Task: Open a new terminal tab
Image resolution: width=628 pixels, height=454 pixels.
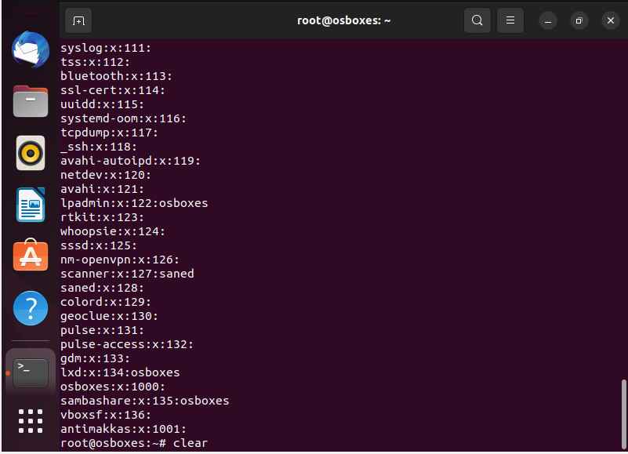Action: click(x=78, y=20)
